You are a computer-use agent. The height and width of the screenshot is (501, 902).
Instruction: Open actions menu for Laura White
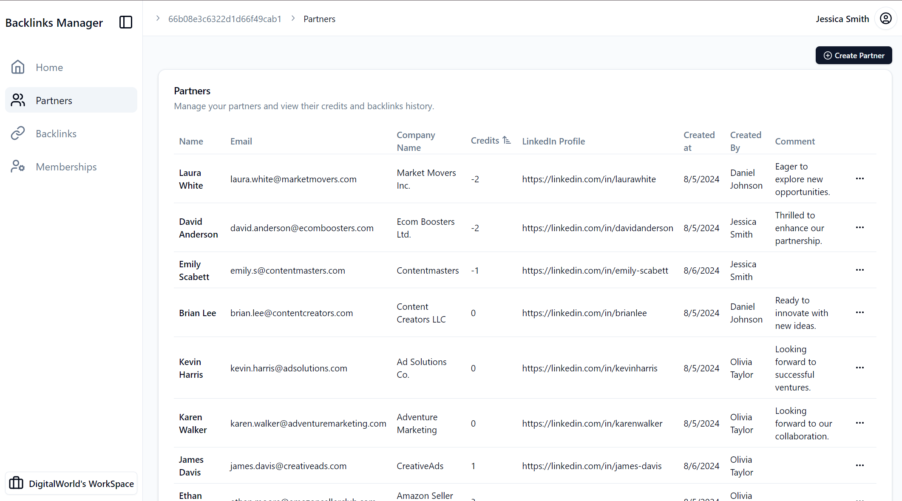(x=859, y=178)
